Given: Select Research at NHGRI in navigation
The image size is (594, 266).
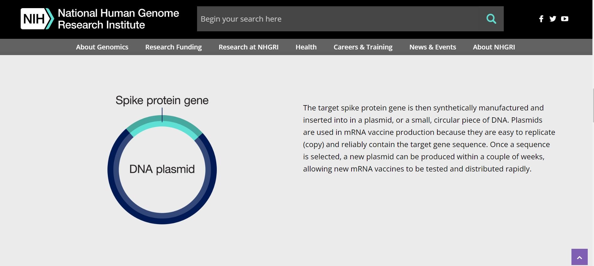Looking at the screenshot, I should coord(248,47).
